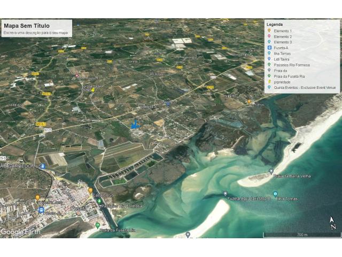Click pink pin icon next to Elemento 2 in legend
Screen dimensions: 342x257
coord(269,36)
